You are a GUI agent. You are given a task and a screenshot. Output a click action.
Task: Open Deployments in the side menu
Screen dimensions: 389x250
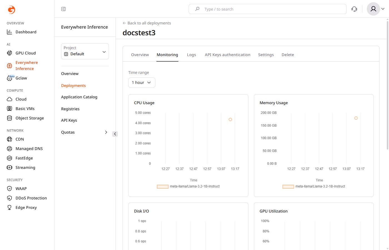pos(73,86)
